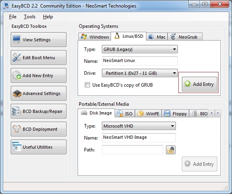The image size is (232, 194).
Task: Minimize the EasyBCD window
Action: click(194, 4)
